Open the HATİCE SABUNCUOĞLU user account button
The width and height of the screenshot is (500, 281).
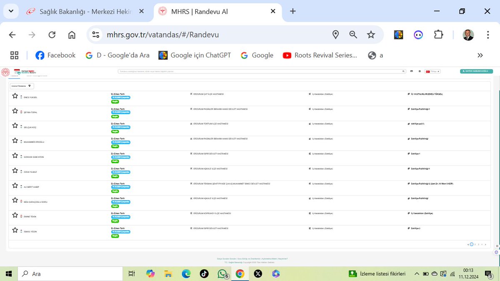(x=477, y=71)
